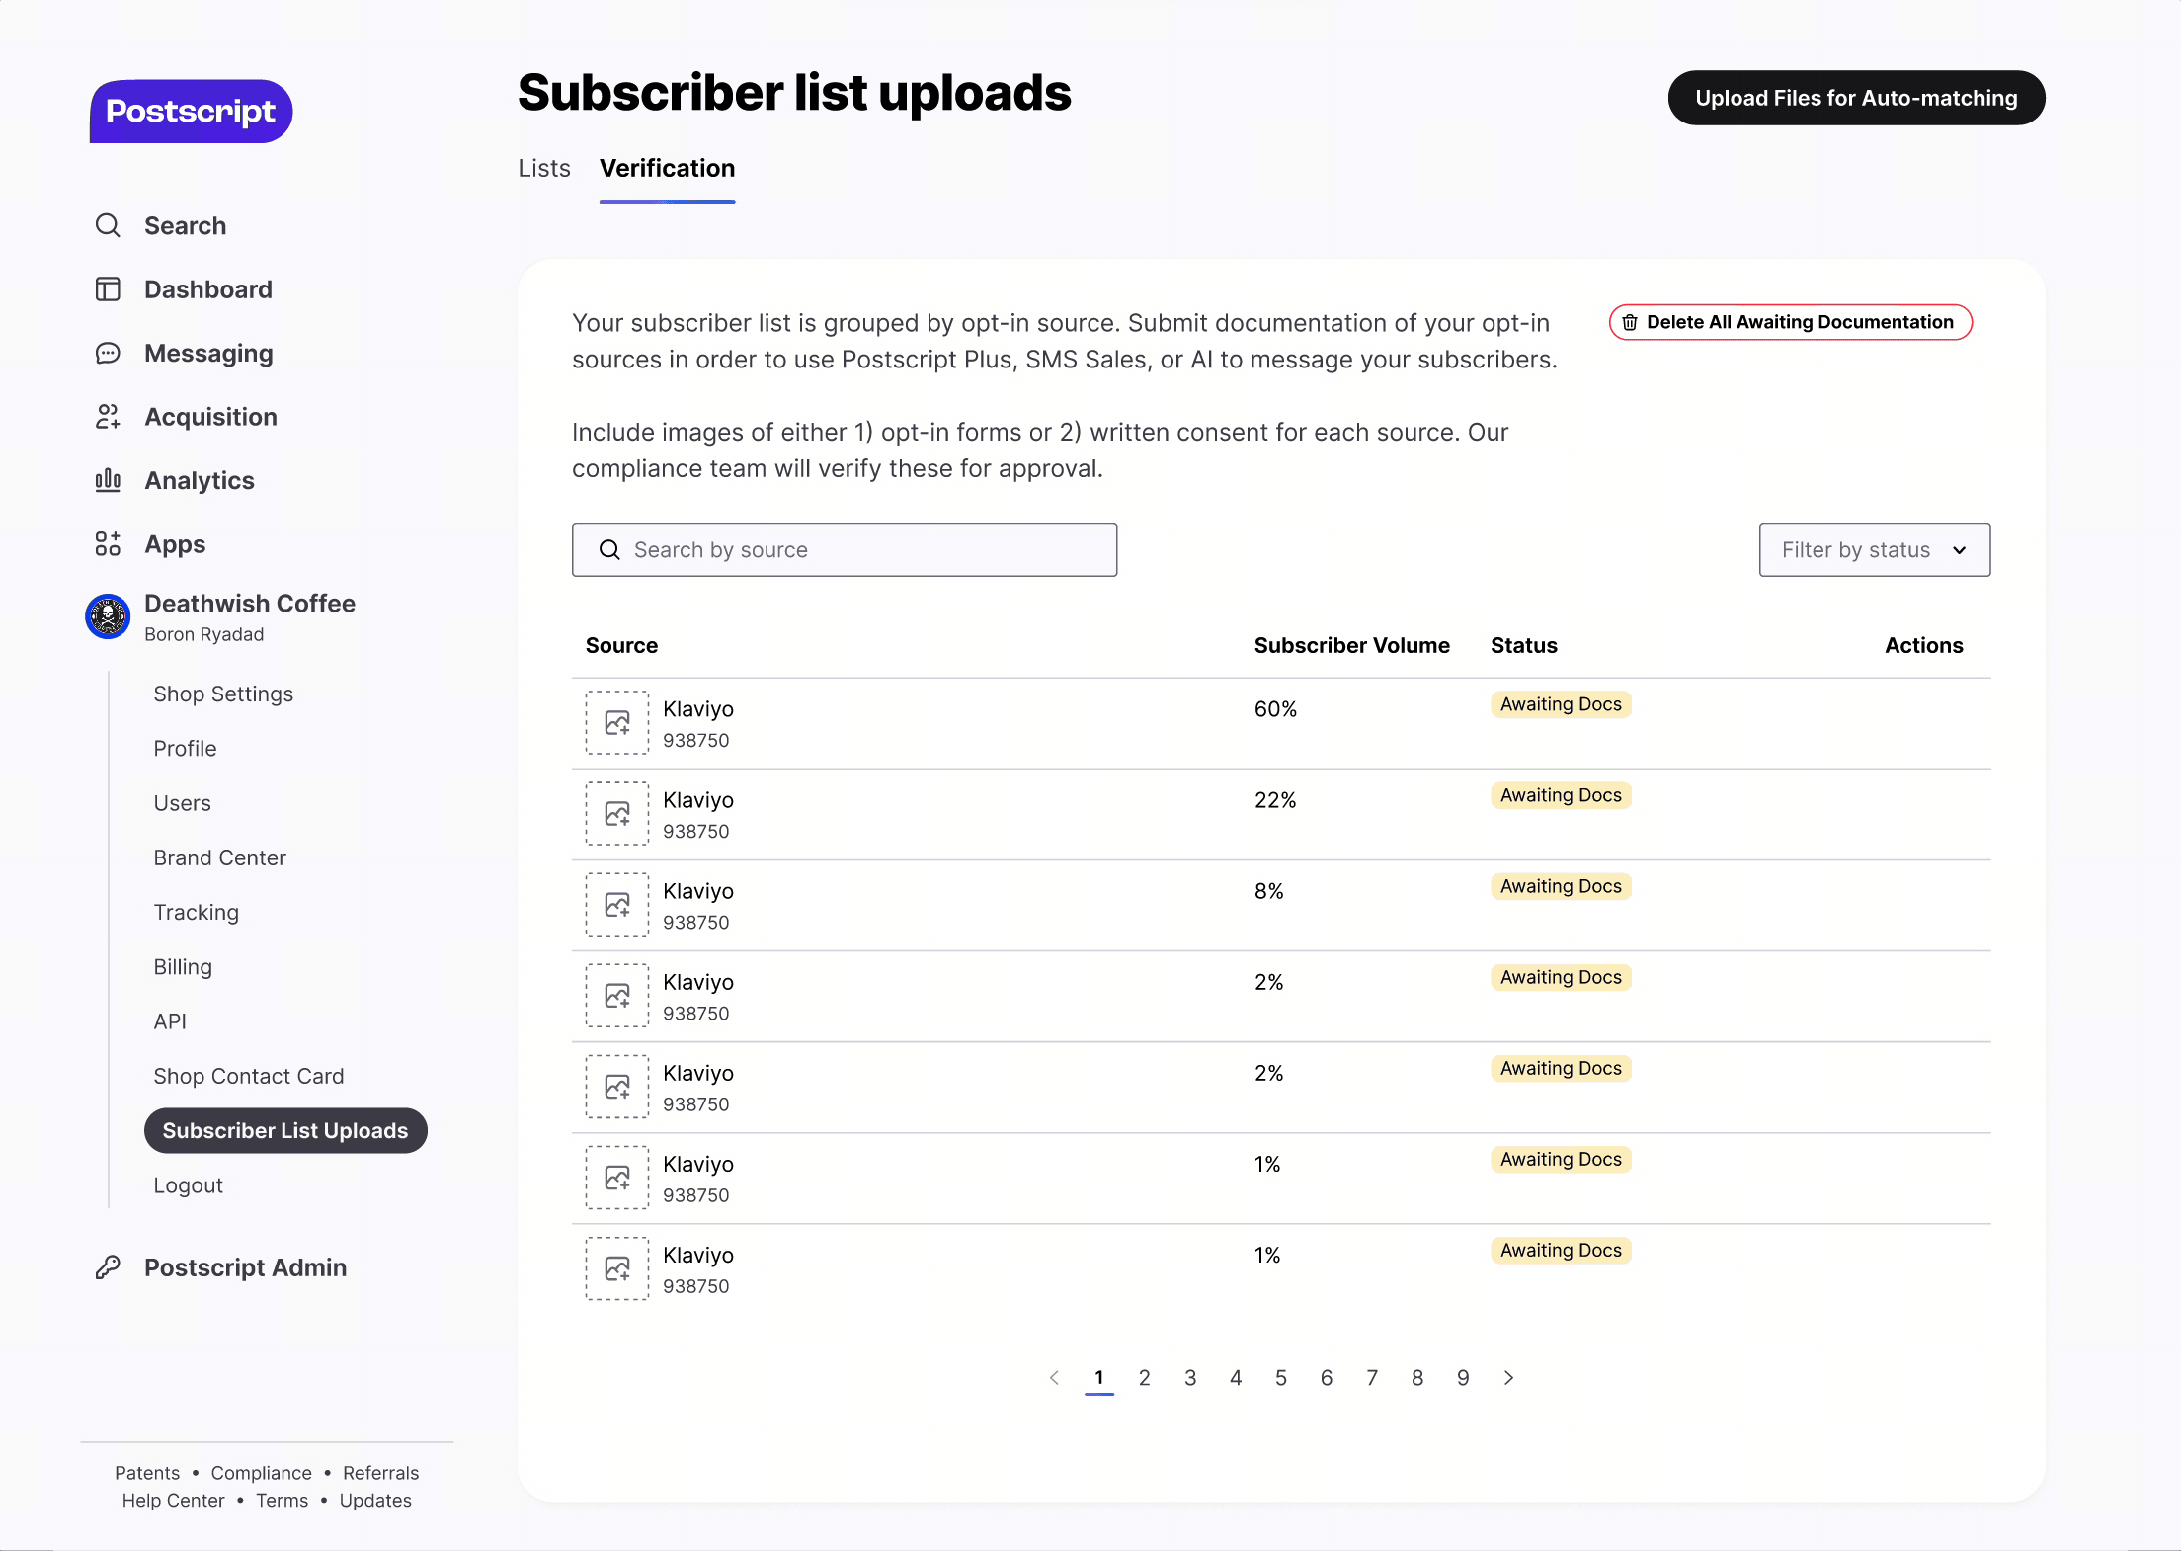Open Dashboard via its sidebar icon
Image resolution: width=2181 pixels, height=1551 pixels.
click(108, 289)
